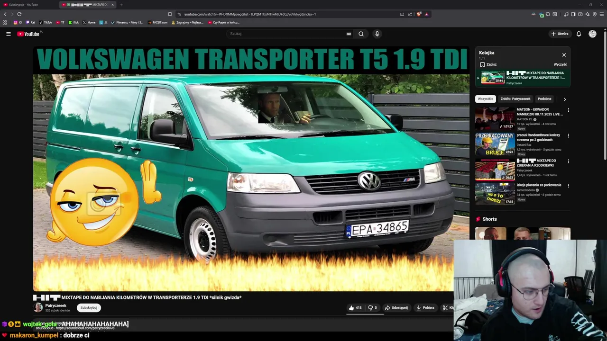The image size is (607, 341).
Task: Open options for MIXTAPE DO ZBIERANIA RZODKIEWKI
Action: [x=568, y=162]
